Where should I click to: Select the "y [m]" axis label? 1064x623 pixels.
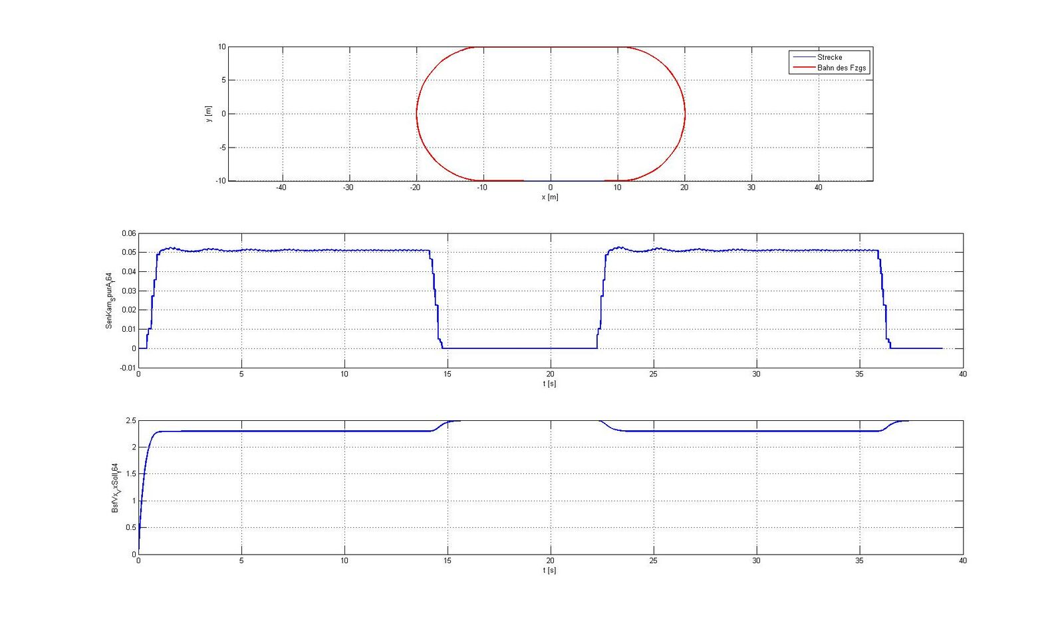[x=208, y=114]
